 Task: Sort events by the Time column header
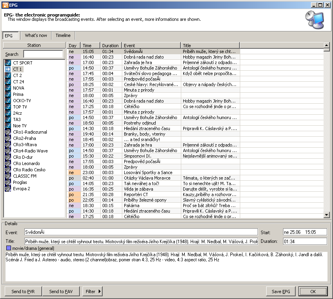90,46
